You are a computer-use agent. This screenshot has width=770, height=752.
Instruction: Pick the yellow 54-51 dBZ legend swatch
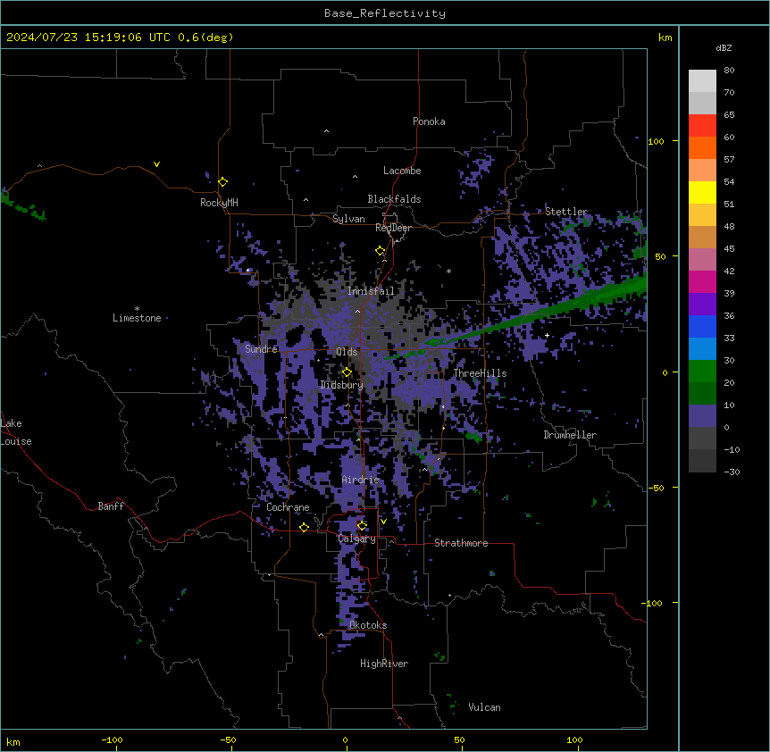point(702,193)
